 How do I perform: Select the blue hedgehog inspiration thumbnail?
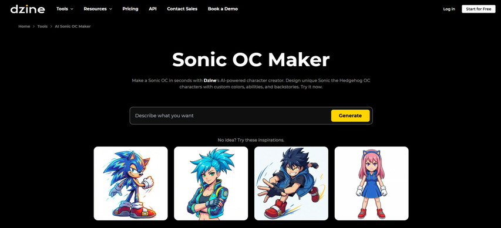[x=130, y=183]
